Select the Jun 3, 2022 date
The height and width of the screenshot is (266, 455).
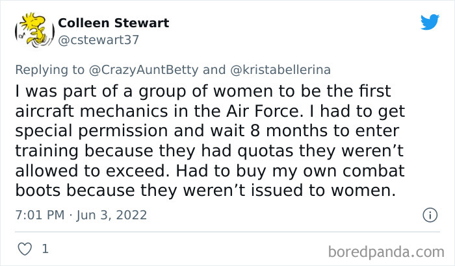(x=112, y=215)
